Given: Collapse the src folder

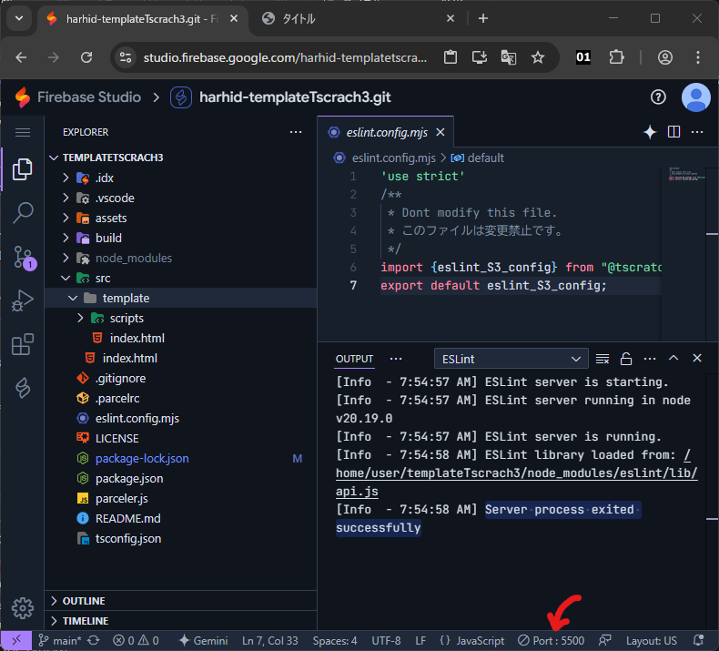Looking at the screenshot, I should click(x=66, y=278).
